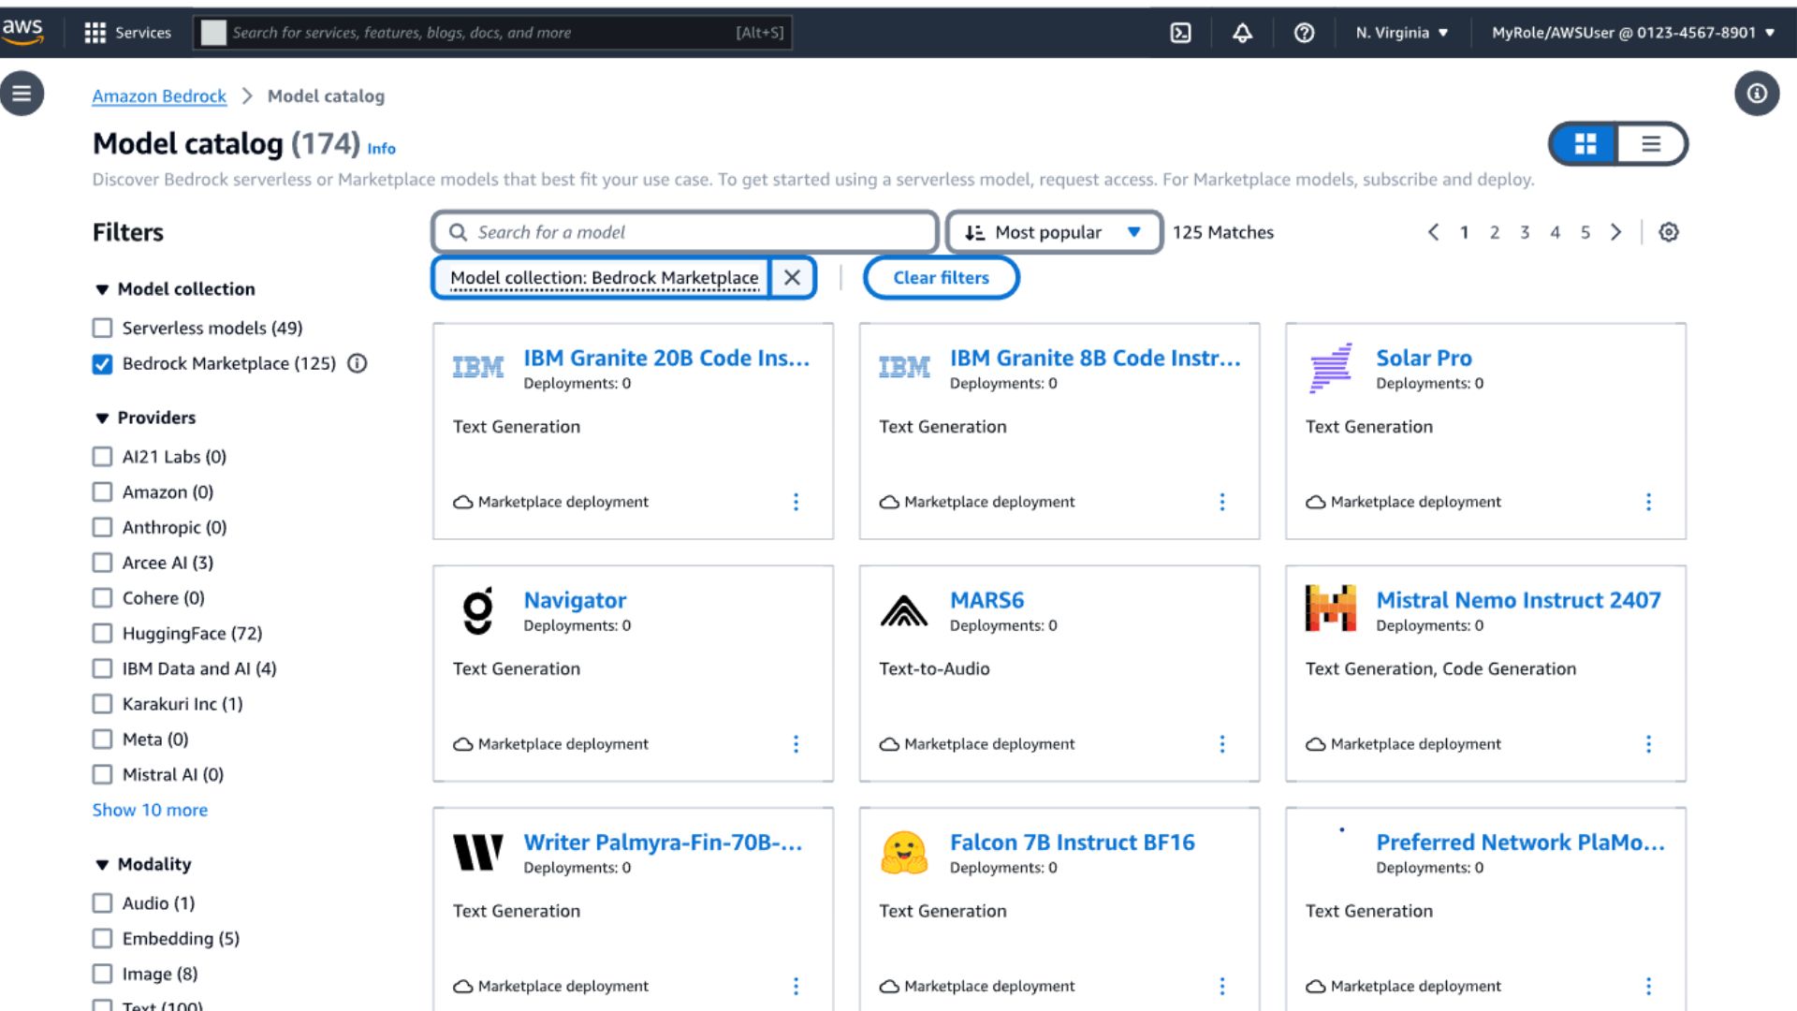Check the Embedding modality filter
The width and height of the screenshot is (1797, 1011).
pyautogui.click(x=102, y=939)
